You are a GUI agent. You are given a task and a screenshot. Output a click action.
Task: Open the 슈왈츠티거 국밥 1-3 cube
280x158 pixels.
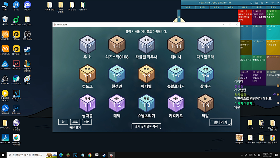point(146,103)
